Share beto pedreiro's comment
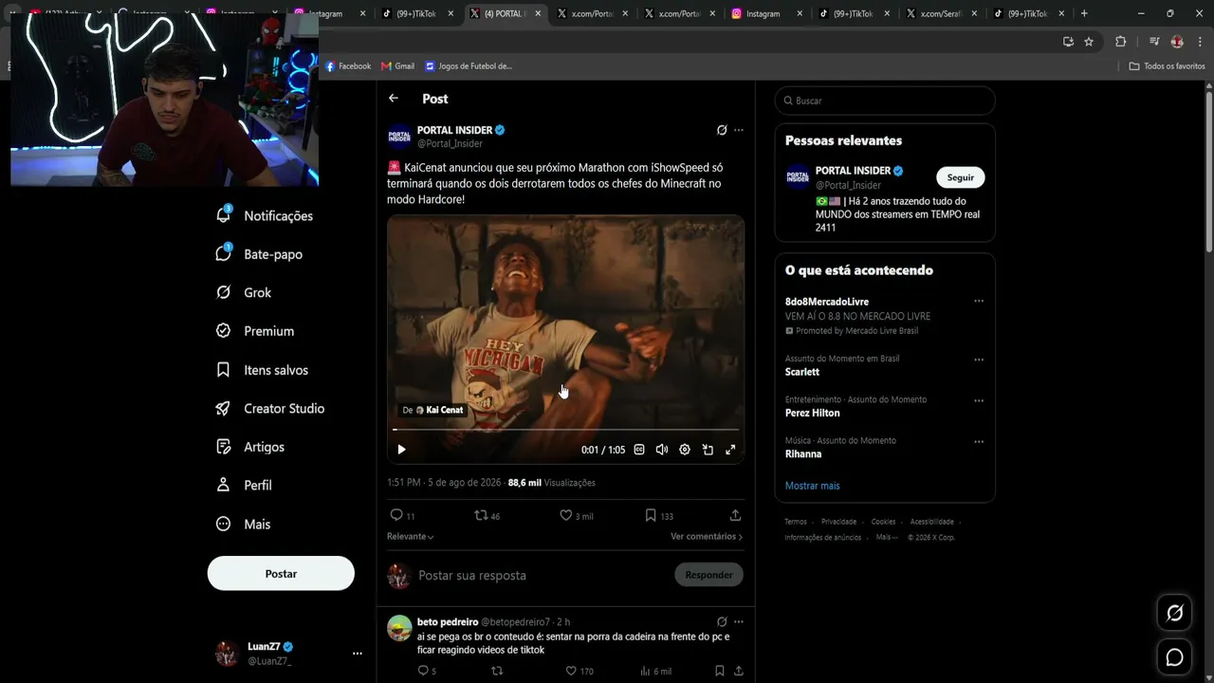1214x683 pixels. pos(738,671)
